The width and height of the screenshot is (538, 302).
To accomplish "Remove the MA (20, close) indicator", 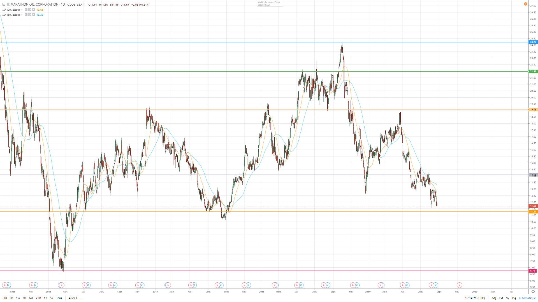I will point(33,10).
